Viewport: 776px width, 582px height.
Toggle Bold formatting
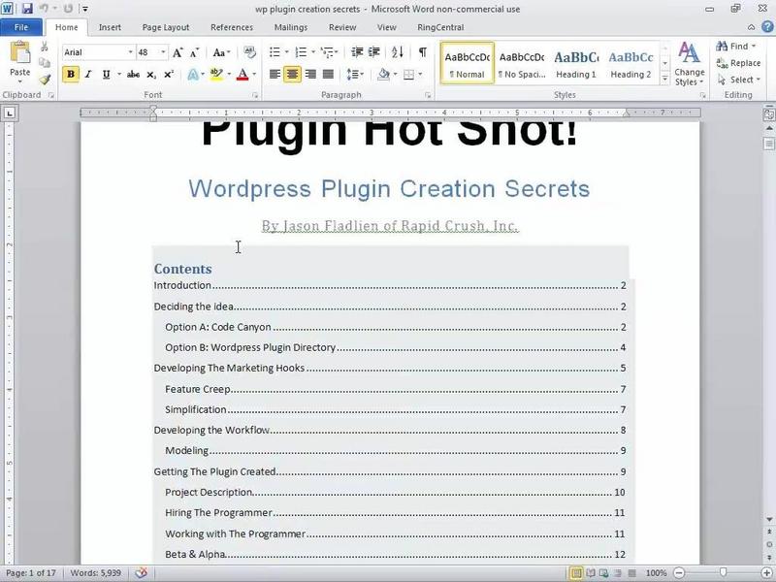(x=71, y=75)
